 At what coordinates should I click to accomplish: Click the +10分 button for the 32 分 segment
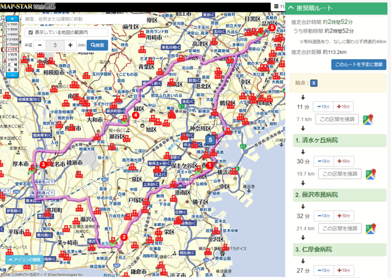(344, 216)
